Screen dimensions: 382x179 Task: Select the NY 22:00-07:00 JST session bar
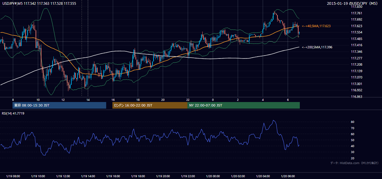pyautogui.click(x=244, y=105)
